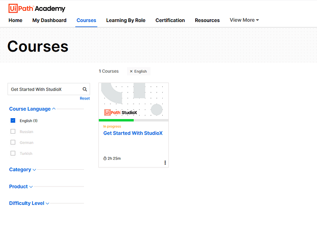The height and width of the screenshot is (234, 317).
Task: Collapse the Course Language filter section
Action: coord(32,109)
